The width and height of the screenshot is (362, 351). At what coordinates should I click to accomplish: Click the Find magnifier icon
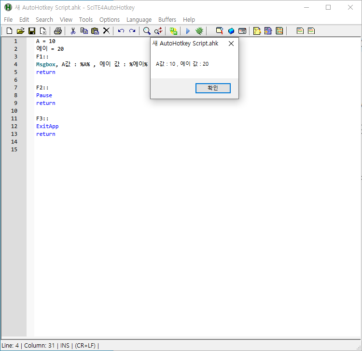coord(147,31)
